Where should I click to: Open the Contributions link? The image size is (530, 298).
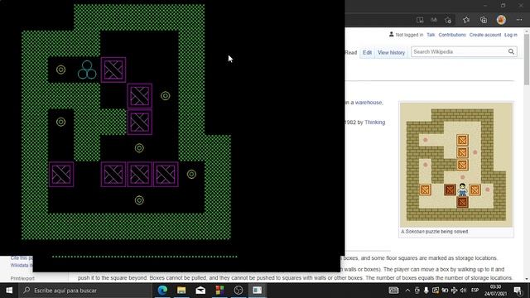pos(452,35)
